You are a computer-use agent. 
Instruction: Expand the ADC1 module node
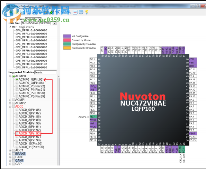[10, 150]
